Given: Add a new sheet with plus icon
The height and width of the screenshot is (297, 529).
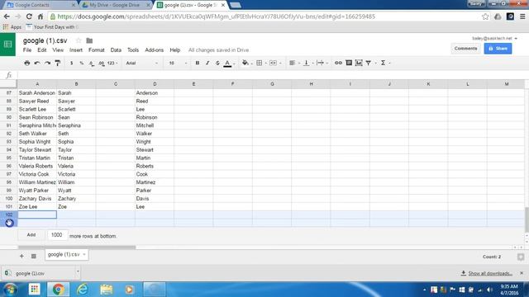Looking at the screenshot, I should [21, 256].
